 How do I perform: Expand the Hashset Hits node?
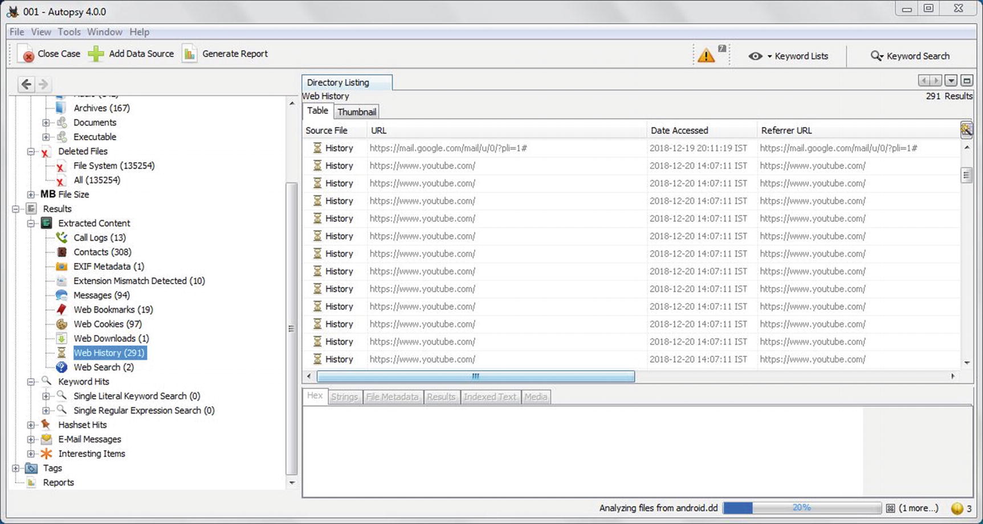coord(31,424)
